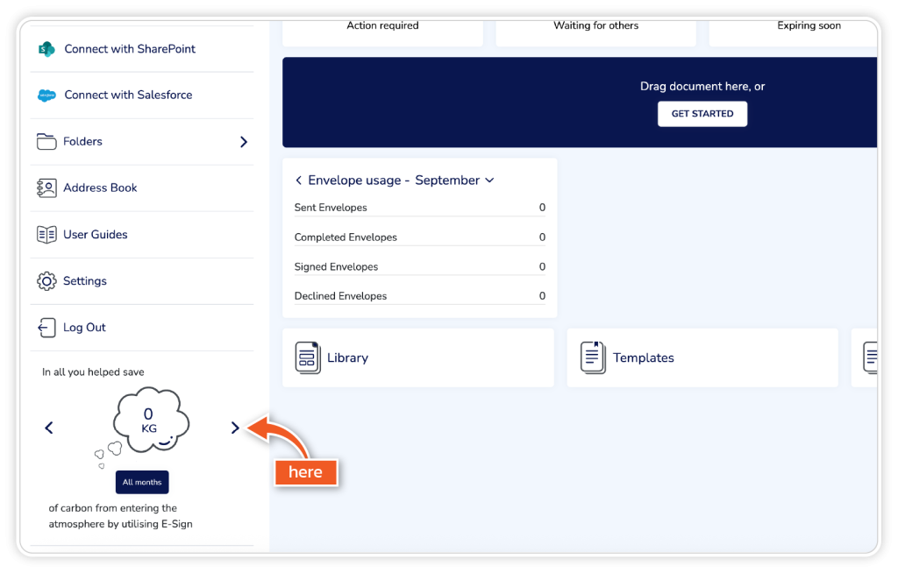
Task: Click the User Guides book icon
Action: point(46,235)
